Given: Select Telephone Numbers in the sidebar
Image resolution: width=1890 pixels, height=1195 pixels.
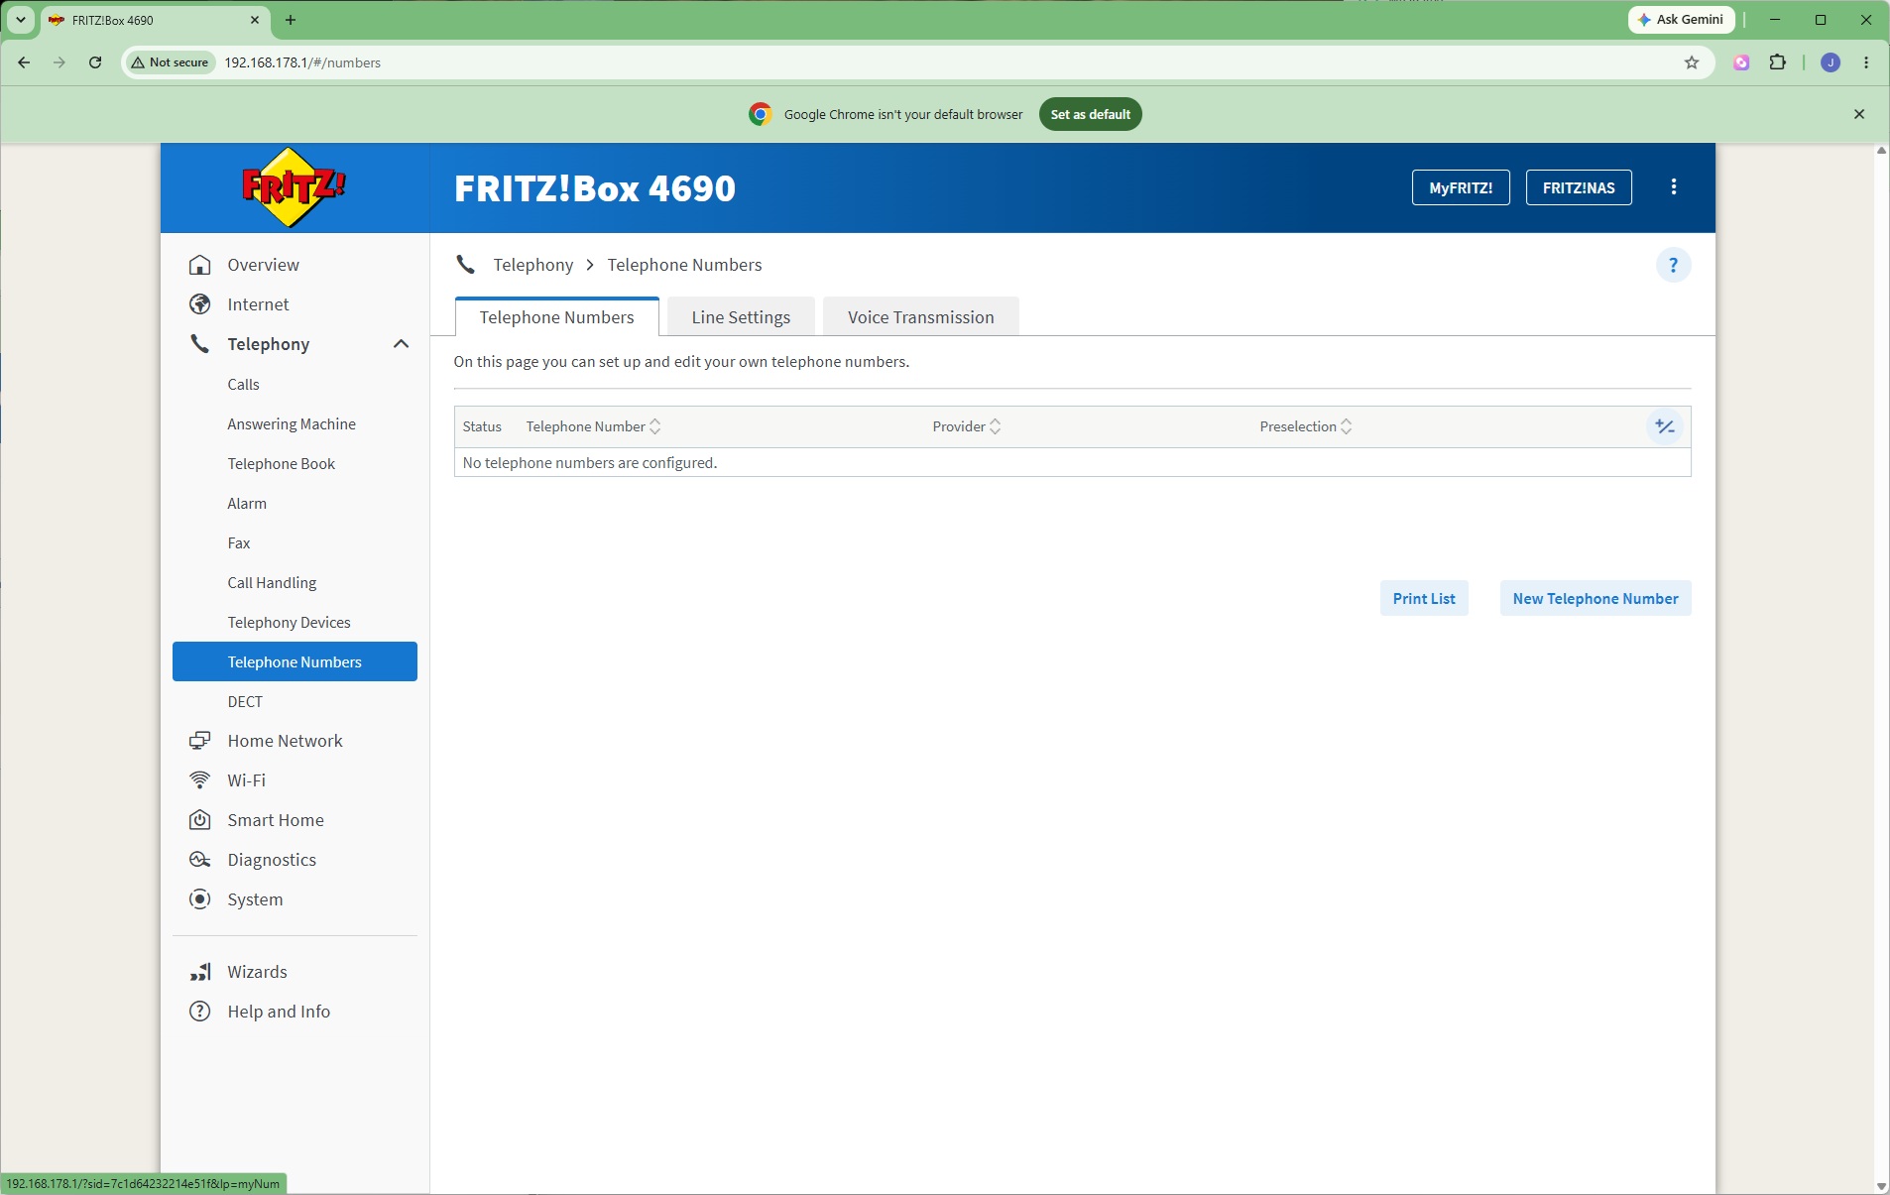Looking at the screenshot, I should [x=295, y=661].
